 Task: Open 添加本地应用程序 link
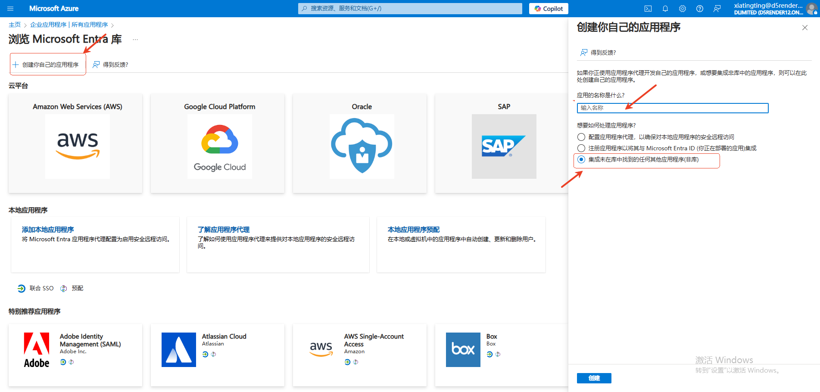point(48,230)
